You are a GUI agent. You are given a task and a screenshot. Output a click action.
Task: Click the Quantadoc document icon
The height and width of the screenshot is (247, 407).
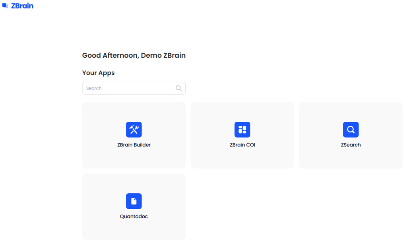tap(134, 201)
